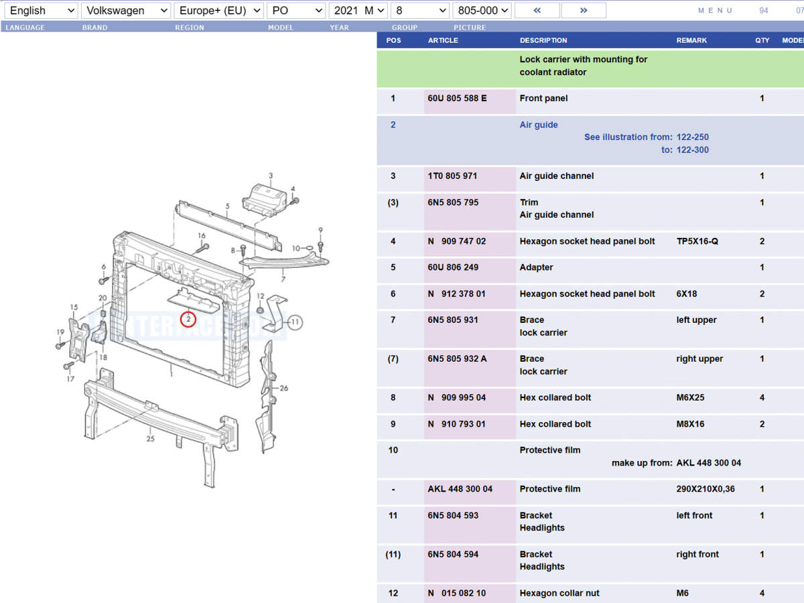This screenshot has height=603, width=804.
Task: Open the Language dropdown showing English
Action: (x=40, y=11)
